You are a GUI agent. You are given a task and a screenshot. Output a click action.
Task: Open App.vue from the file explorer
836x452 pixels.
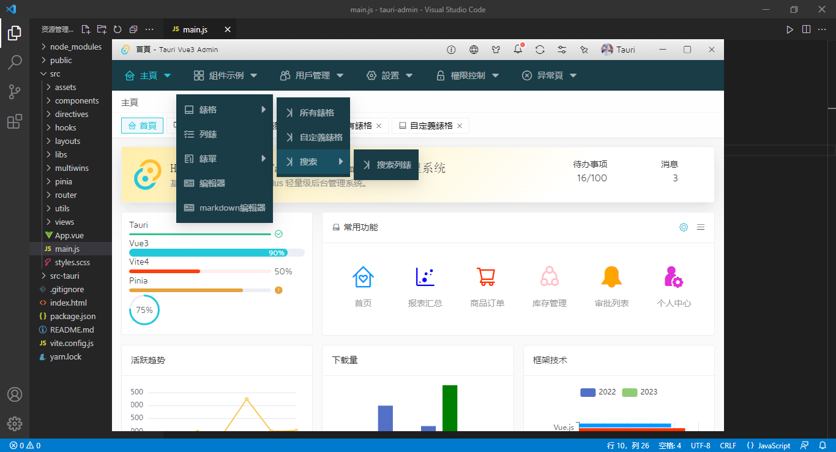point(68,235)
